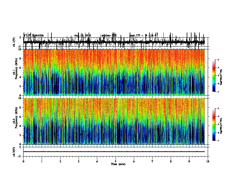The image size is (234, 181).
Task: Click the ch.2 spectrogram '2' kHz tick label
Action: (x=20, y=135)
